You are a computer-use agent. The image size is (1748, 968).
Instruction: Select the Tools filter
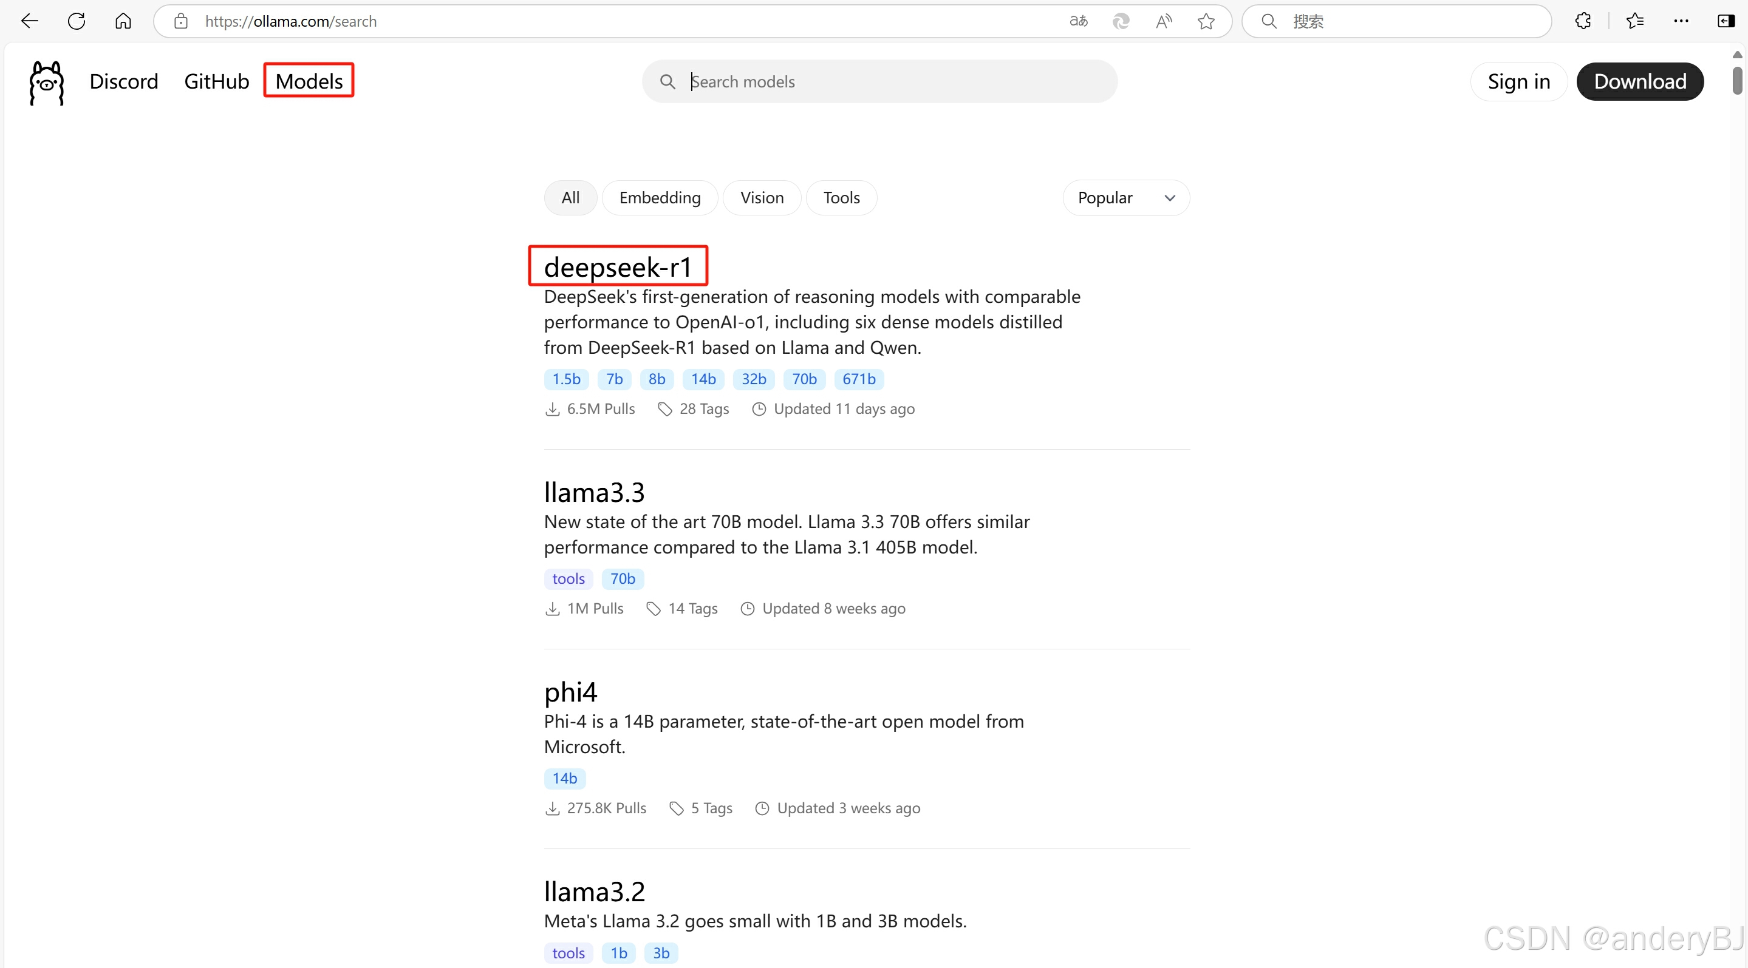pyautogui.click(x=841, y=198)
